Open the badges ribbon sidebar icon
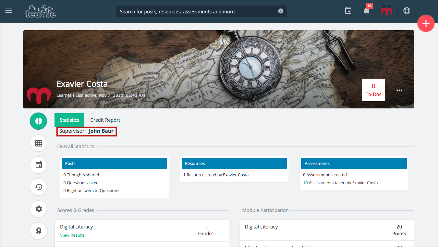Viewport: 438px width, 247px height. pyautogui.click(x=38, y=231)
